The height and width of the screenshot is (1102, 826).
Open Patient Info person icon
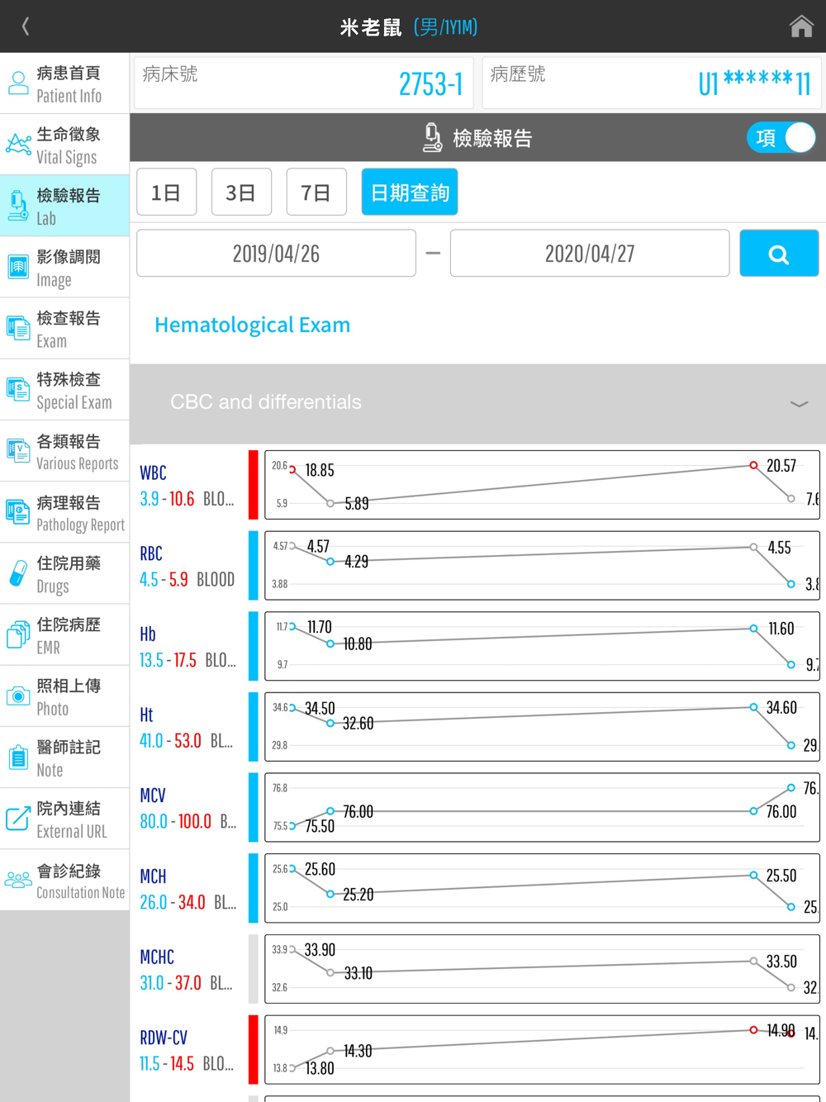pos(18,83)
